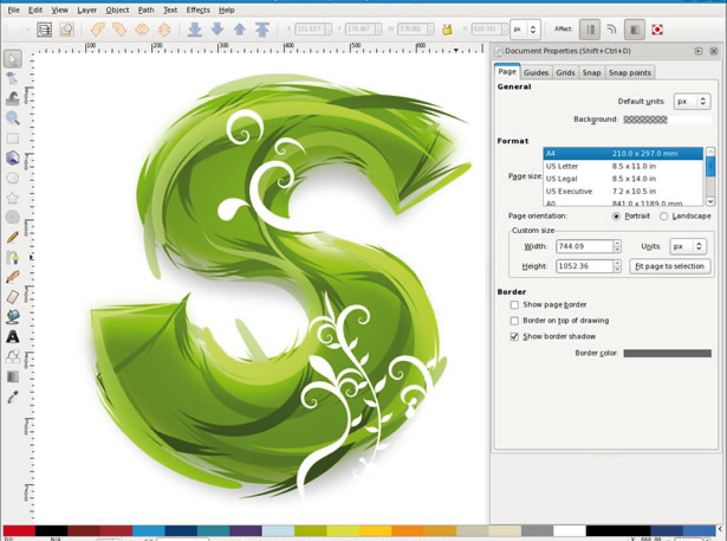Click the Border color swatch

[667, 353]
